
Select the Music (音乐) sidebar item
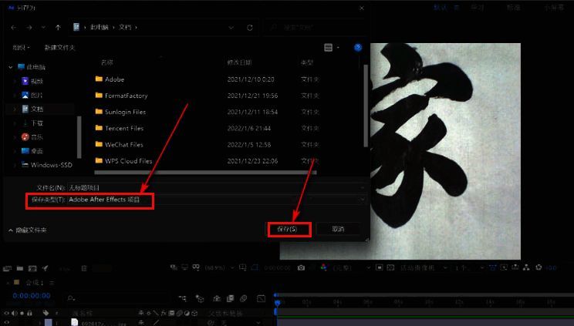coord(36,137)
